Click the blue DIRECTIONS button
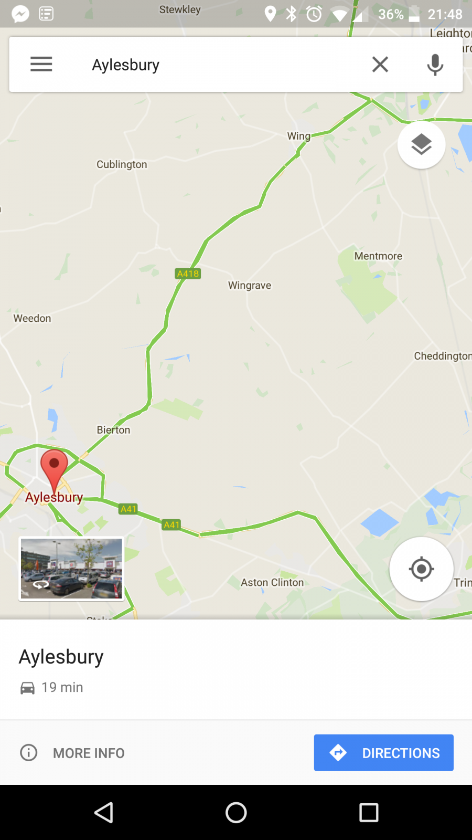Screen dimensions: 472x840 click(384, 753)
